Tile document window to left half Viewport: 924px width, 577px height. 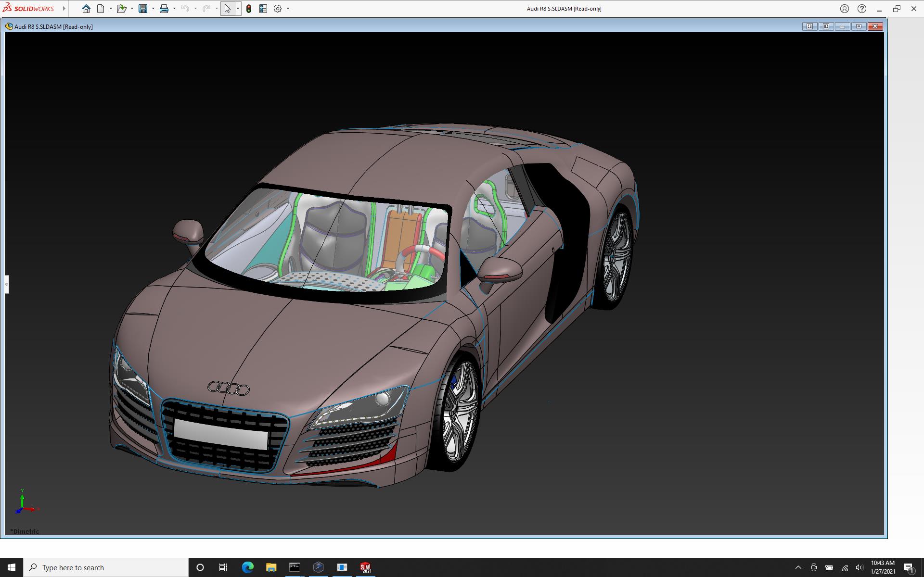click(809, 26)
